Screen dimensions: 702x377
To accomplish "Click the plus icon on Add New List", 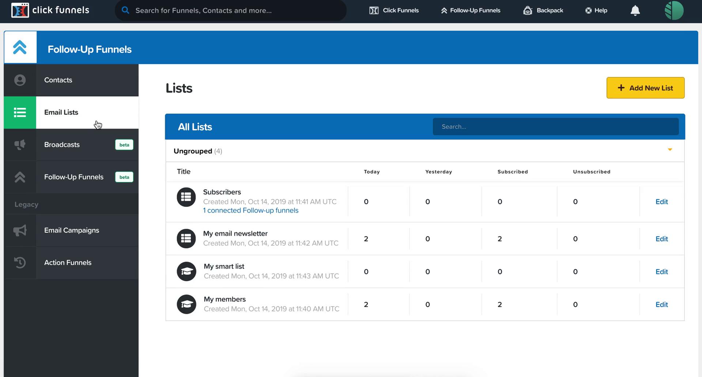I will tap(621, 88).
